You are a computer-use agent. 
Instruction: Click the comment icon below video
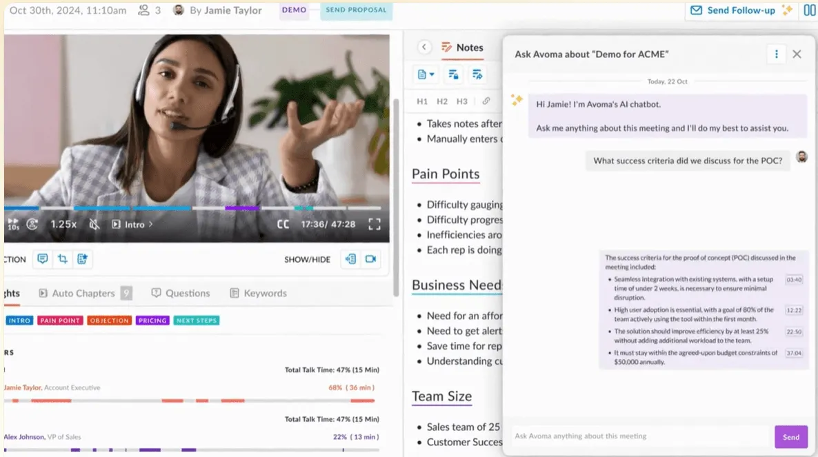tap(43, 259)
